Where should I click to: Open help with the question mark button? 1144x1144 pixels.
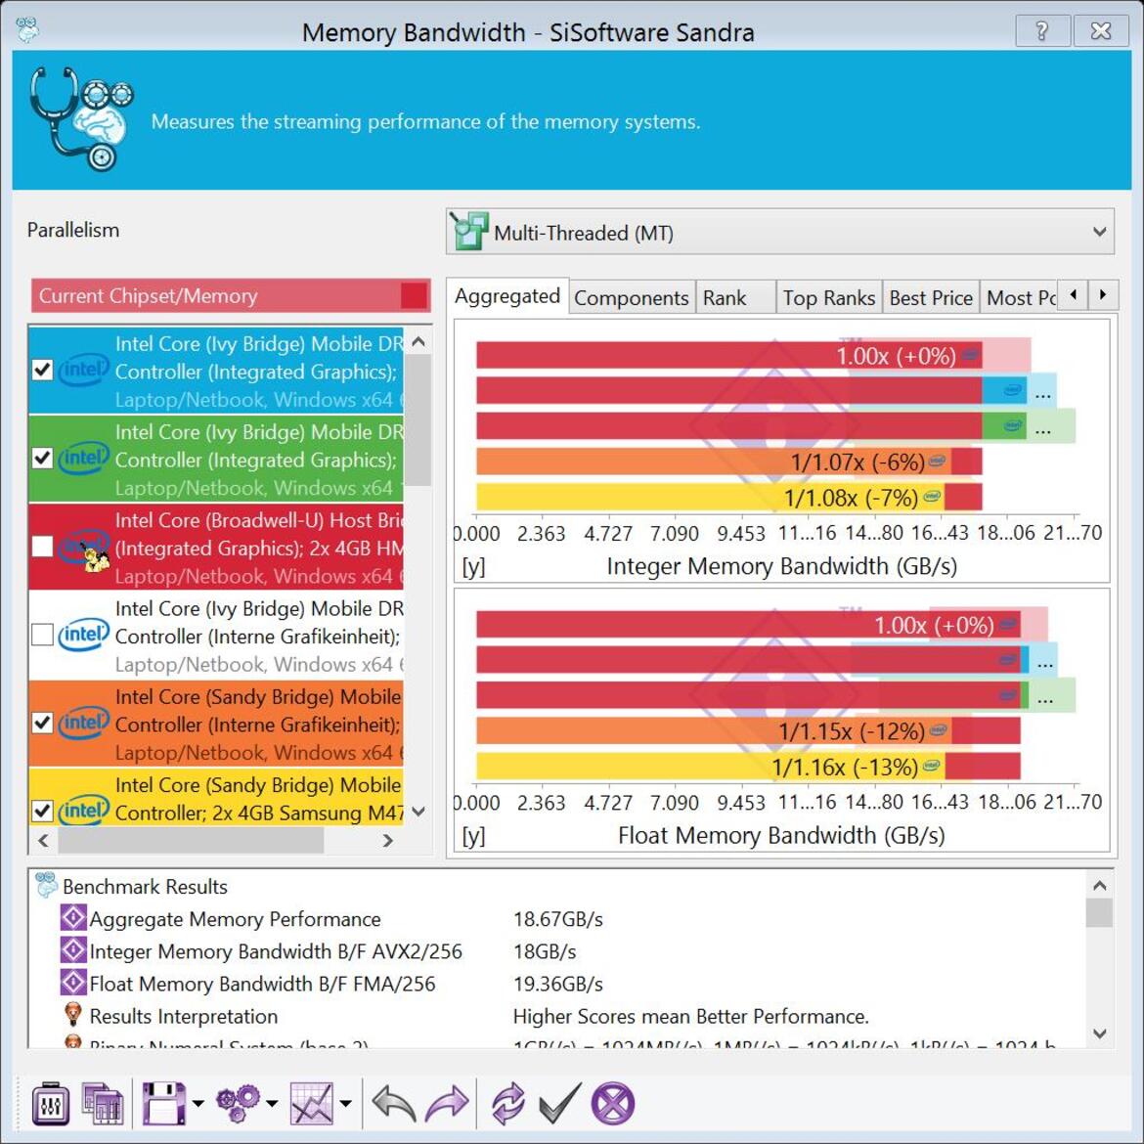click(1042, 30)
